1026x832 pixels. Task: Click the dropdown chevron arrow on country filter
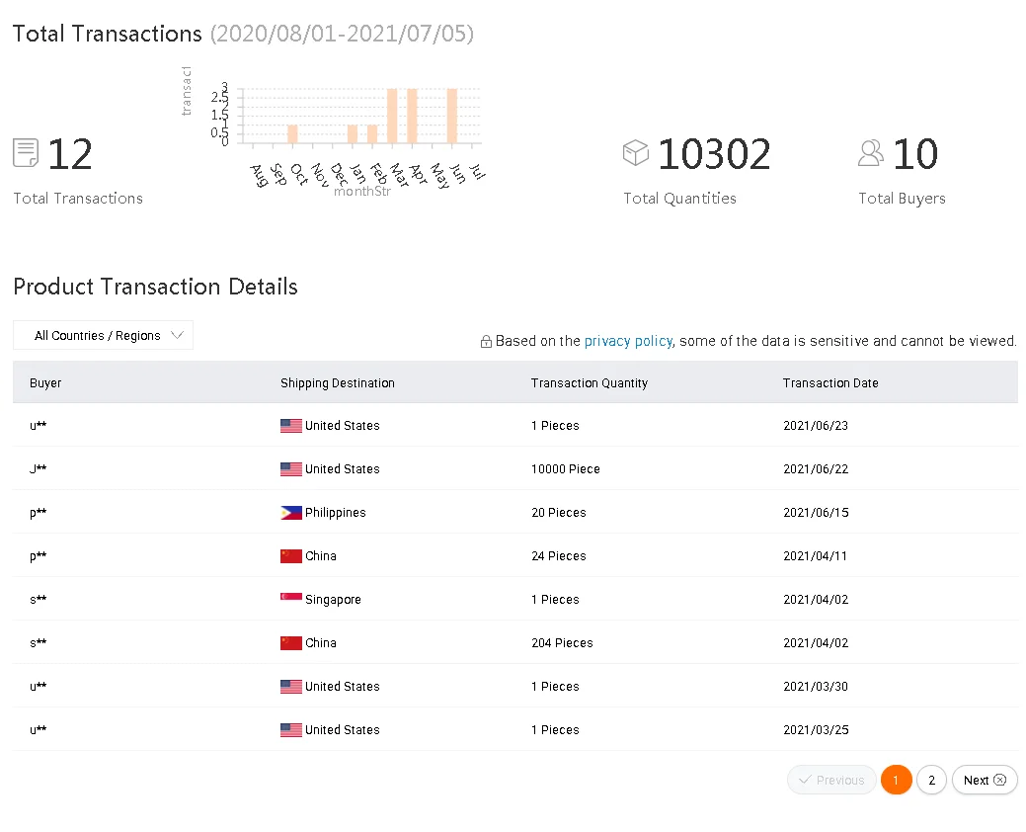[x=178, y=335]
